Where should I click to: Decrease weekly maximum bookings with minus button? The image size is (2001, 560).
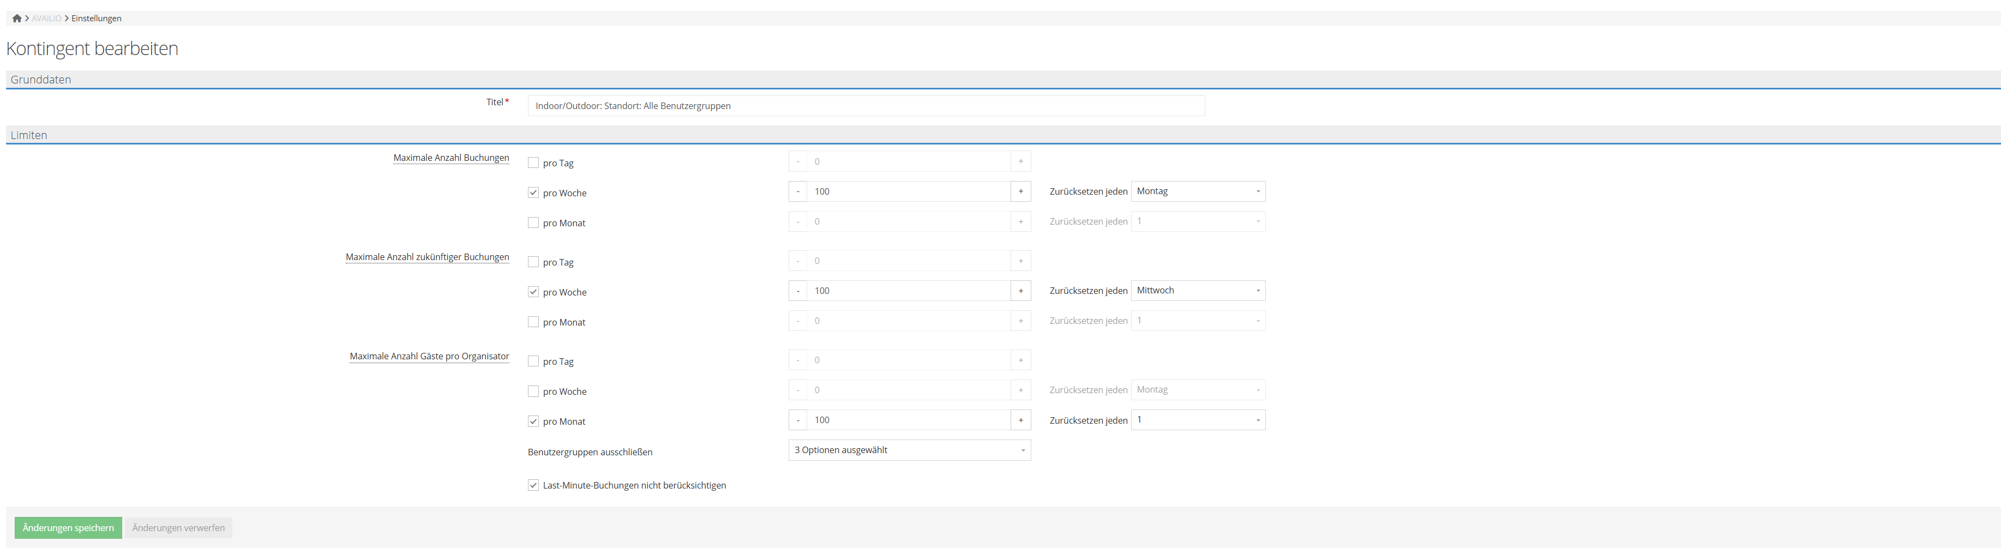click(798, 192)
